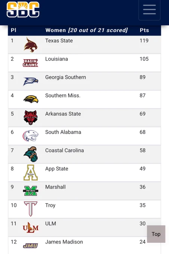169x254 pixels.
Task: Click the Women column header
Action: click(x=87, y=30)
